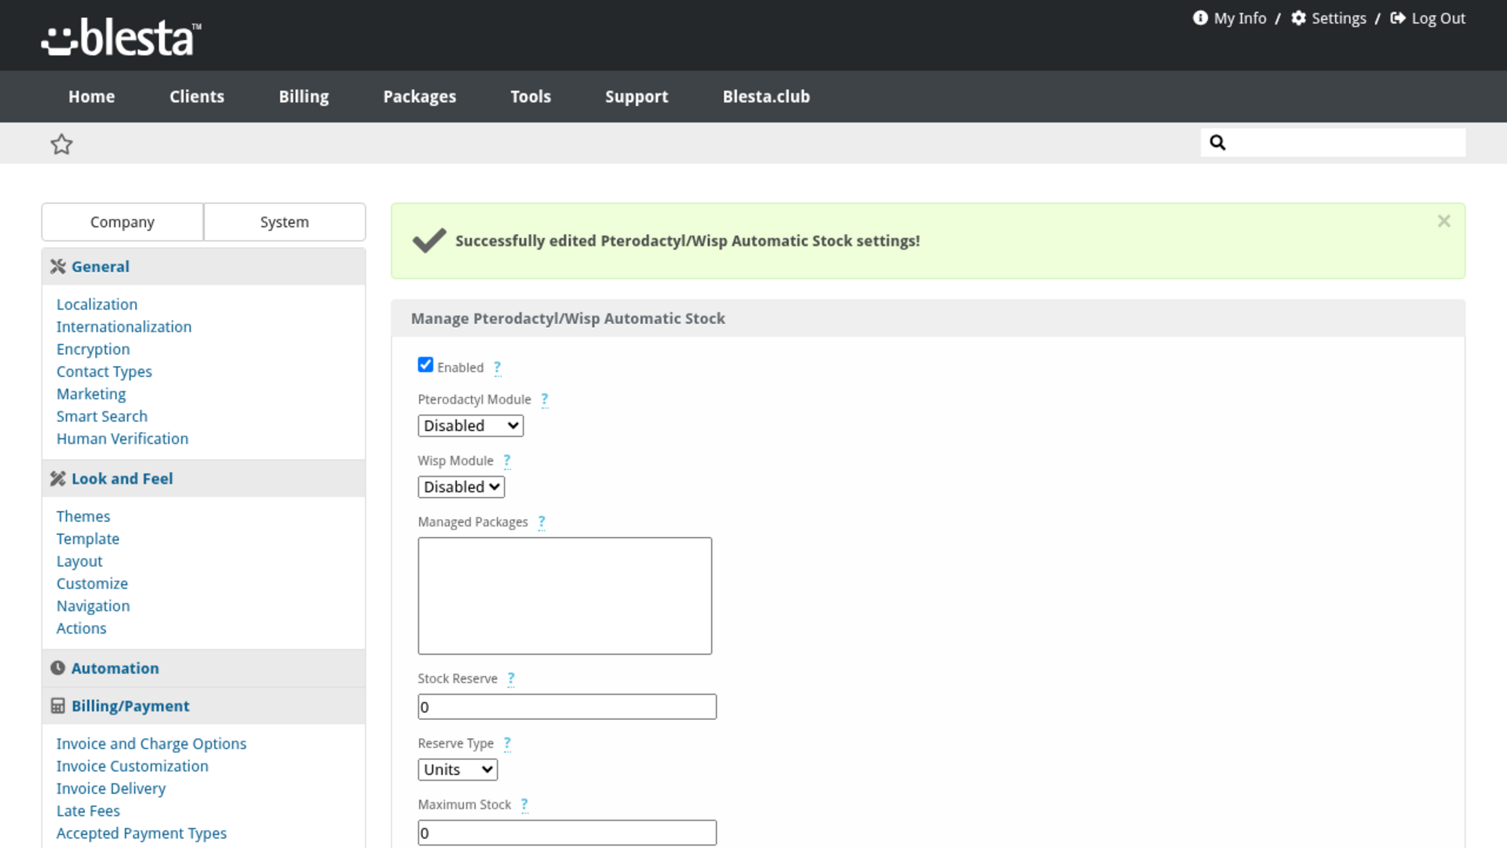The width and height of the screenshot is (1507, 848).
Task: Click the search magnifier icon
Action: point(1217,142)
